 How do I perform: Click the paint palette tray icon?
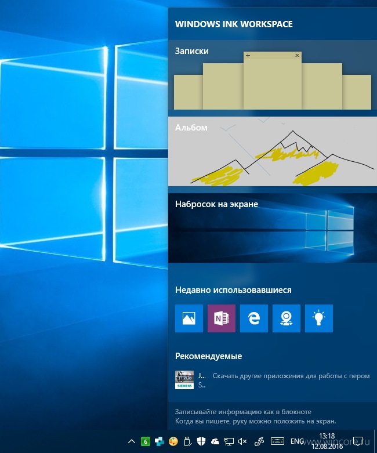[x=173, y=441]
